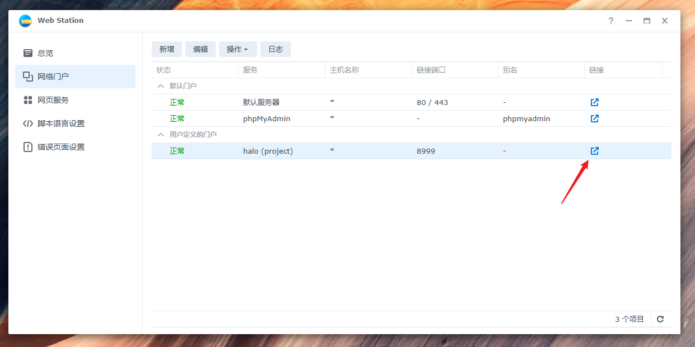The image size is (695, 347).
Task: Expand the 操作 dropdown menu
Action: [237, 49]
